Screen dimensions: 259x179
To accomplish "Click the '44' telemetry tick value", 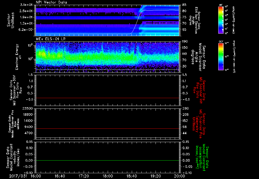I will click(184, 133).
